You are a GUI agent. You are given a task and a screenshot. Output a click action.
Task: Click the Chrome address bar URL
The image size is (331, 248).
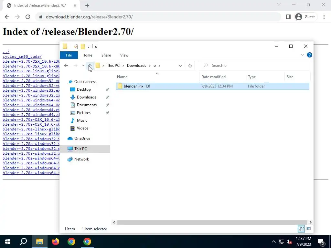point(89,17)
